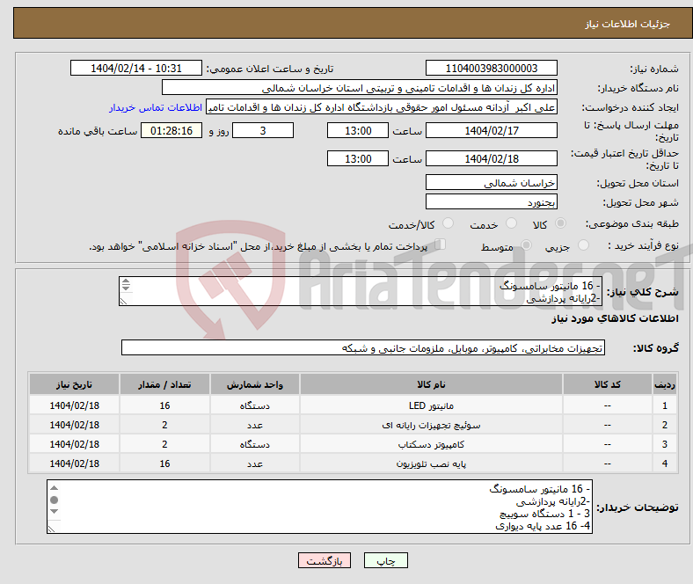This screenshot has width=693, height=584.
Task: Click date 1404/02/18 in the TV mount row
Action: point(74,464)
